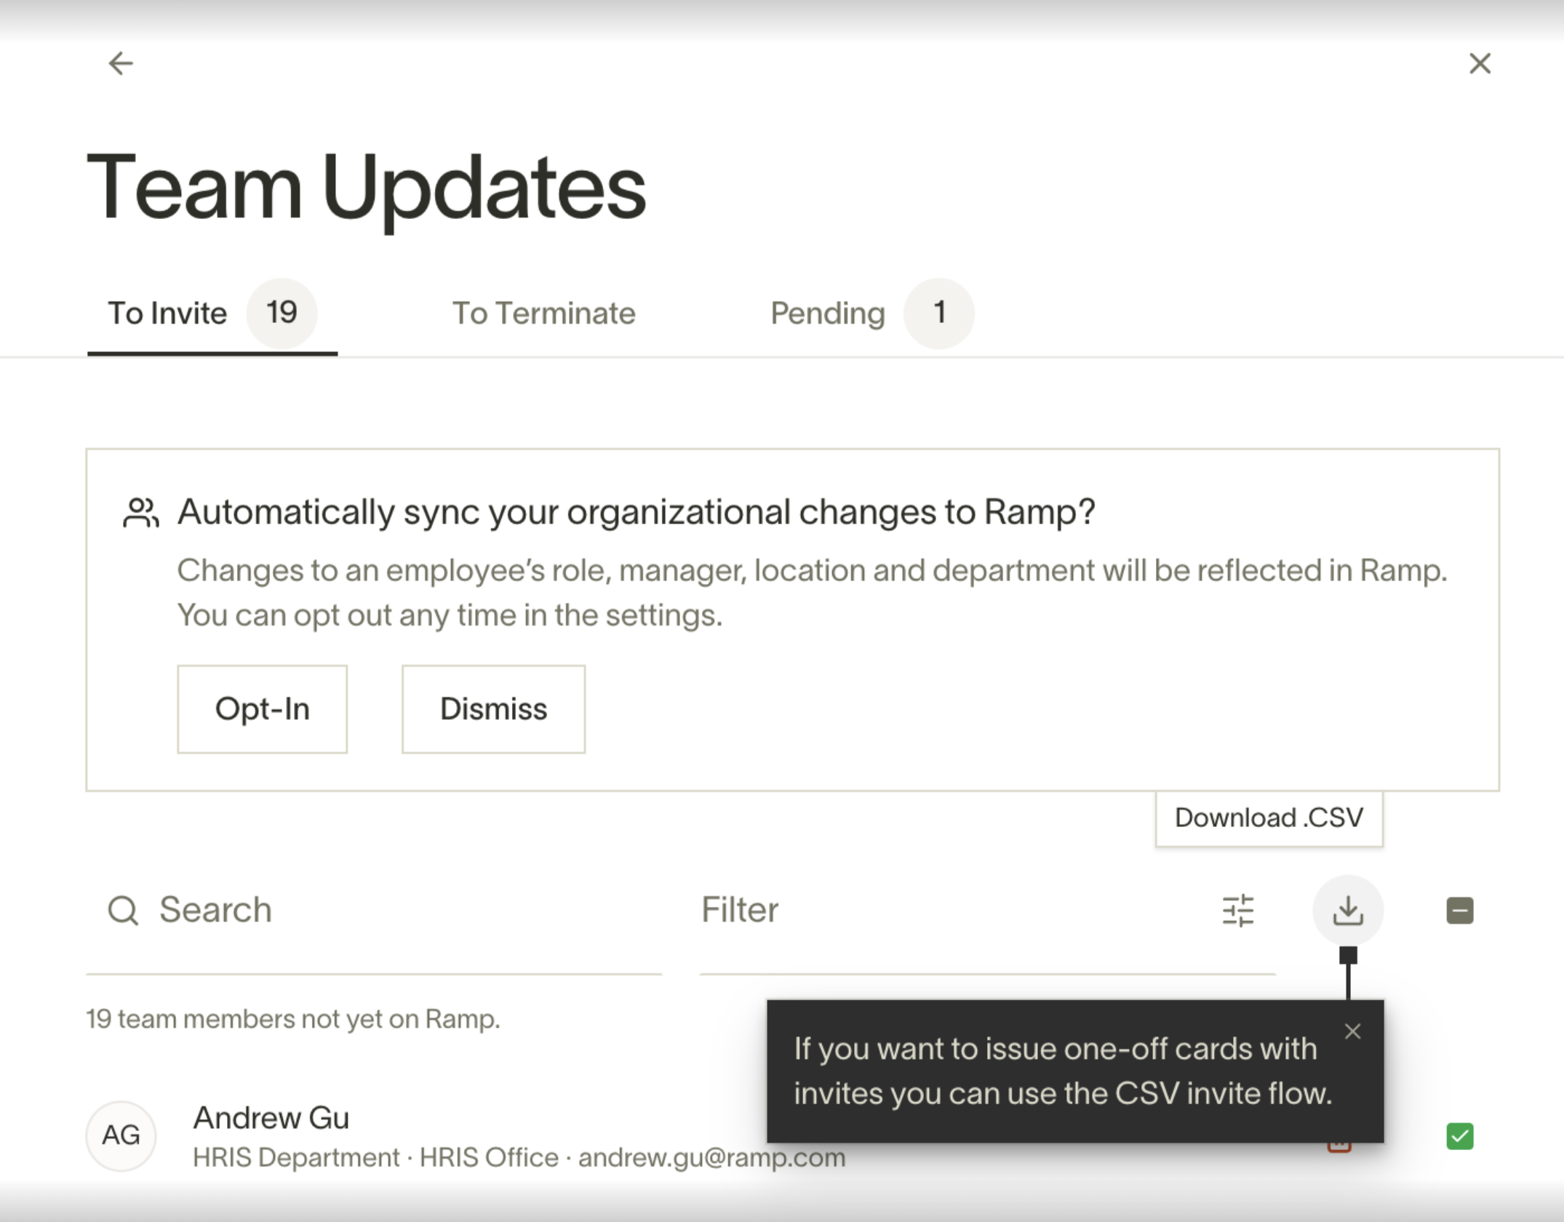This screenshot has width=1564, height=1222.
Task: Open the Filter field
Action: coord(987,911)
